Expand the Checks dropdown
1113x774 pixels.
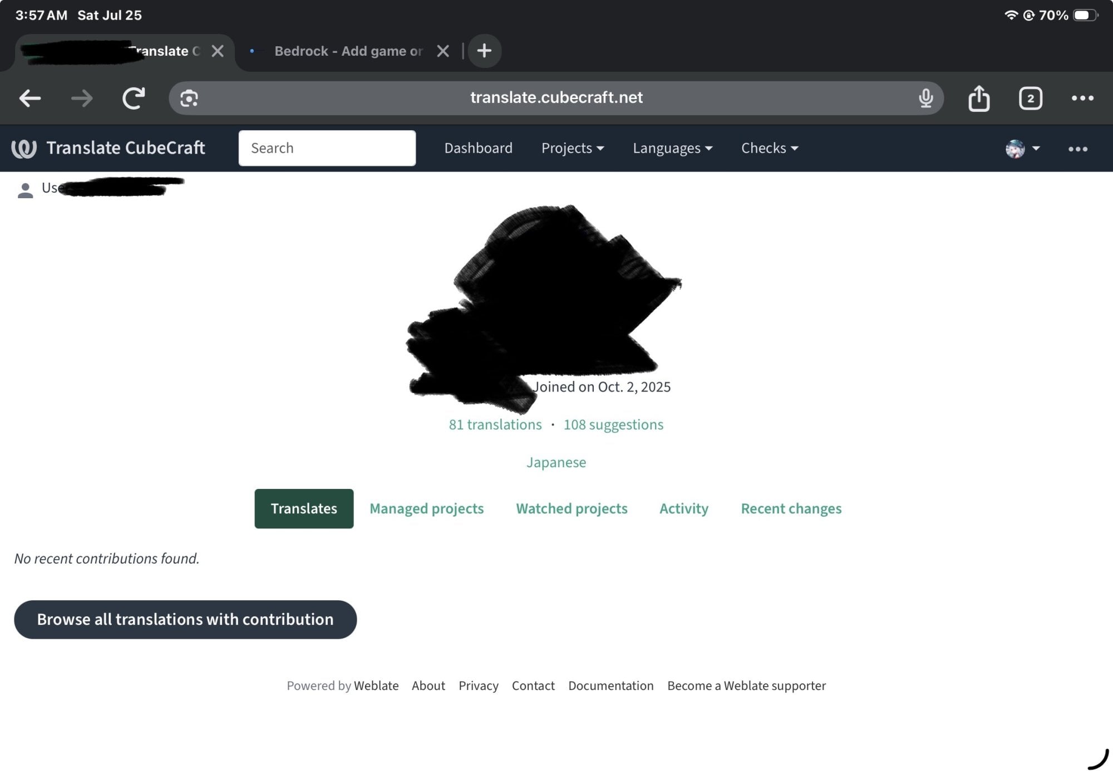pyautogui.click(x=770, y=148)
